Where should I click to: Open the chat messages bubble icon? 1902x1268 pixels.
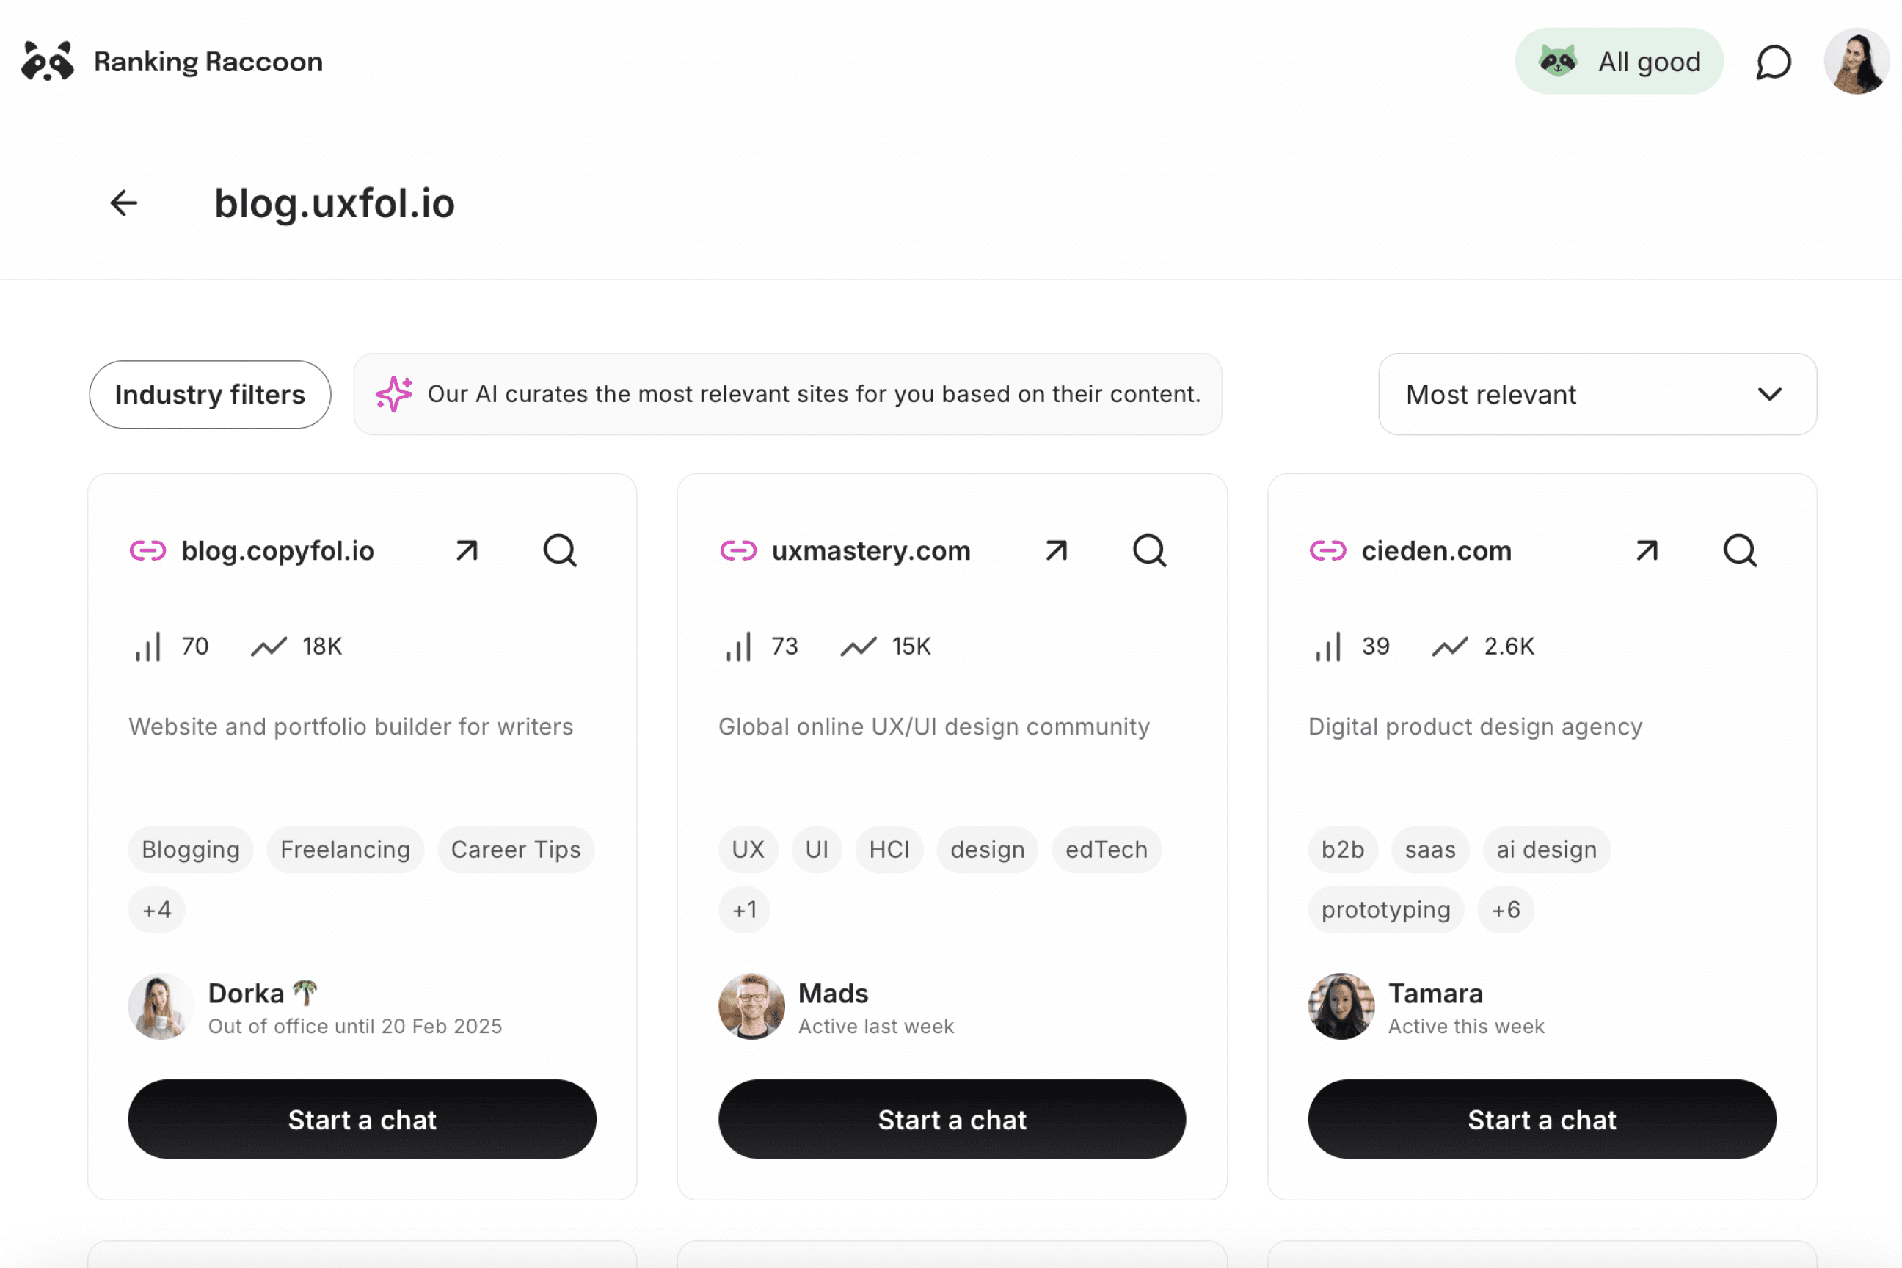click(1773, 62)
